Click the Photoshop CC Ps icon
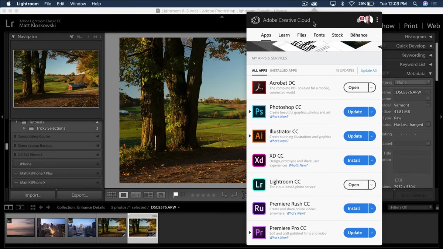The width and height of the screenshot is (443, 249). point(259,112)
